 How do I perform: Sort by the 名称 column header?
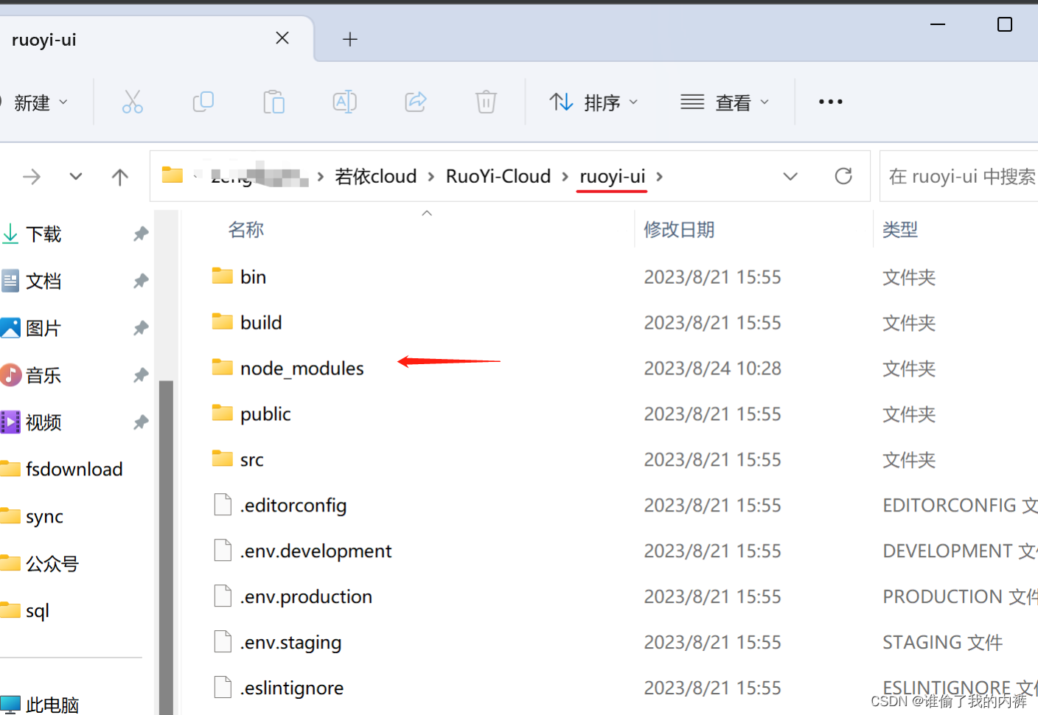[x=245, y=230]
